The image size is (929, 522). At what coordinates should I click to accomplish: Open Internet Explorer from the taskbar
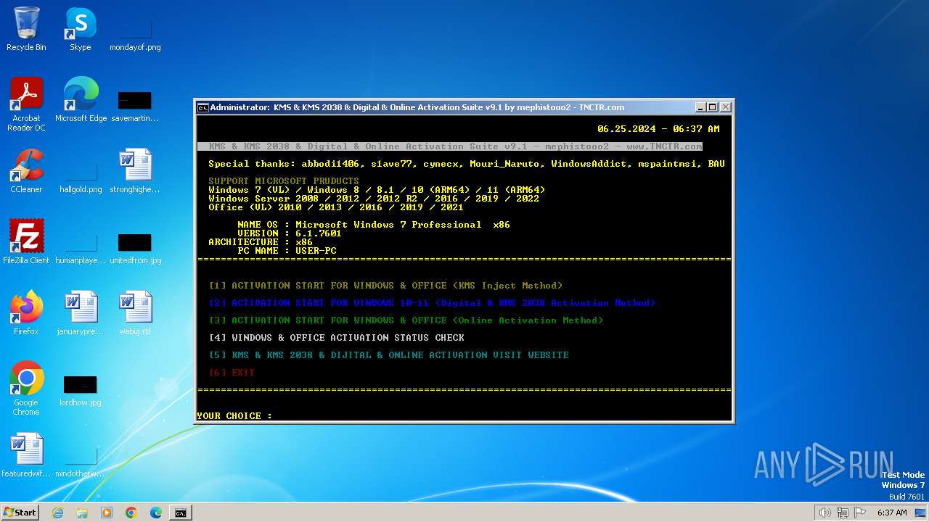(x=57, y=513)
